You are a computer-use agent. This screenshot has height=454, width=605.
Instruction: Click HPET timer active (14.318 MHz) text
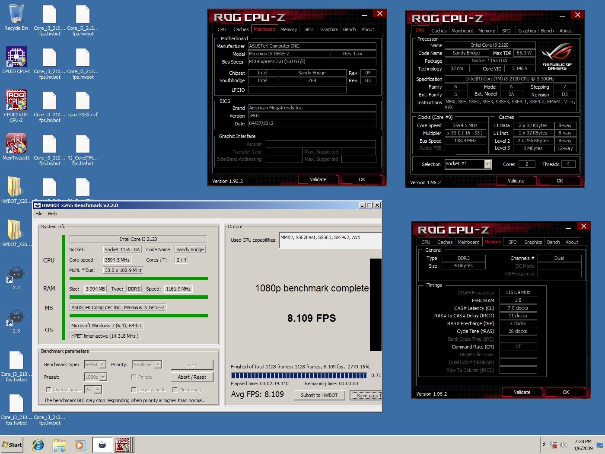click(105, 336)
